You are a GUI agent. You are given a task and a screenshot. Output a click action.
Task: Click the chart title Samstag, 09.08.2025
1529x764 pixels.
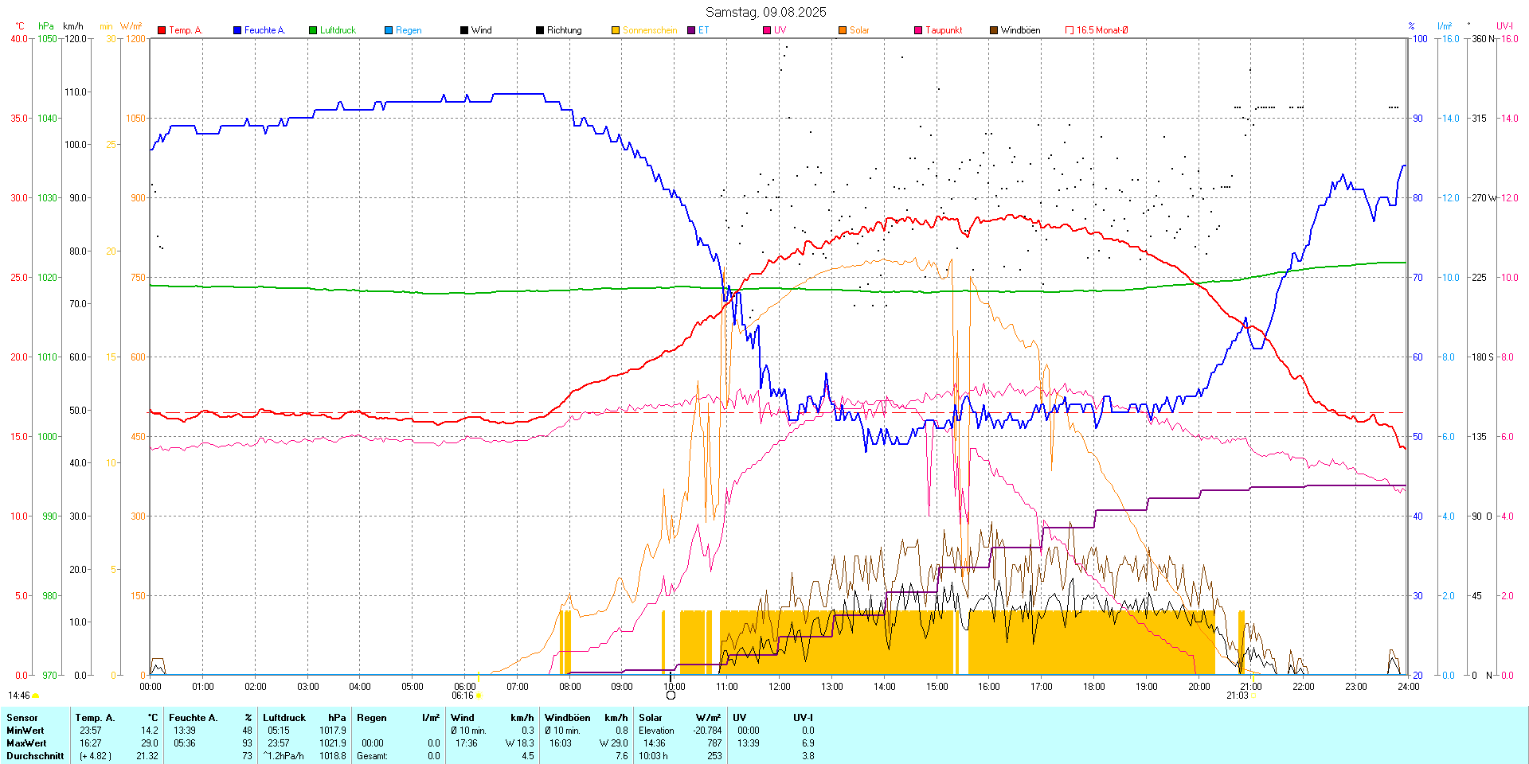pyautogui.click(x=765, y=12)
